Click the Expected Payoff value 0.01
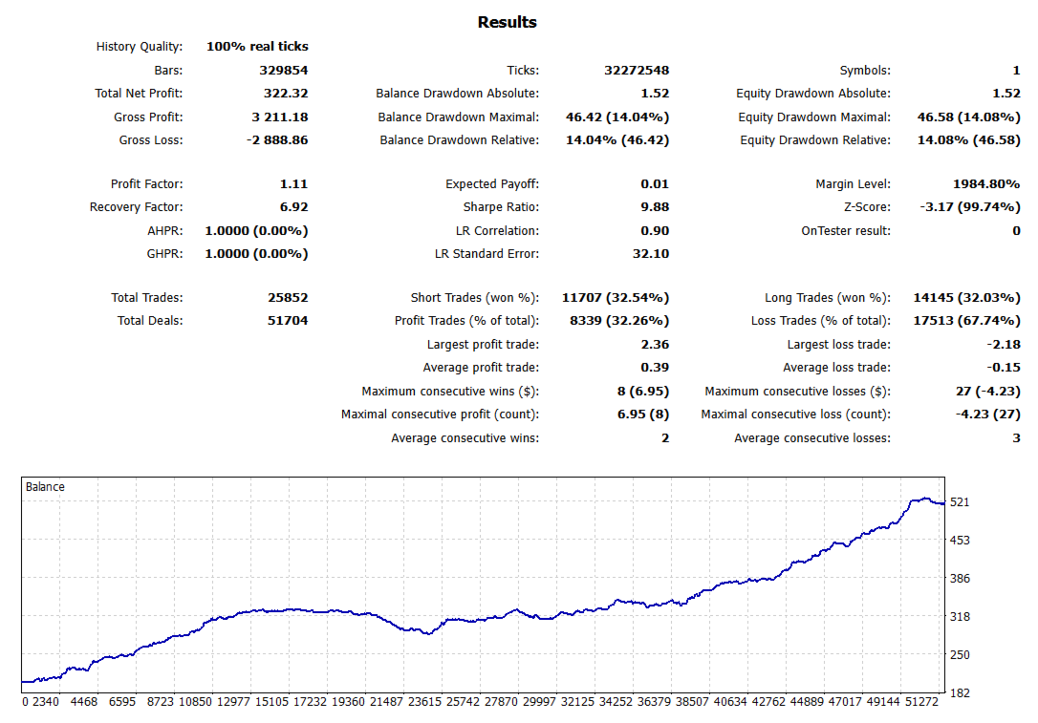Viewport: 1038px width, 723px height. 655,184
